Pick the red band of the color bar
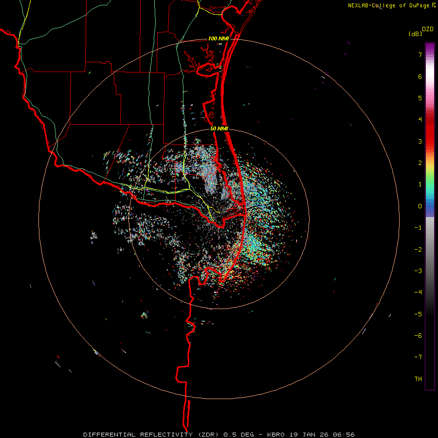 click(430, 131)
